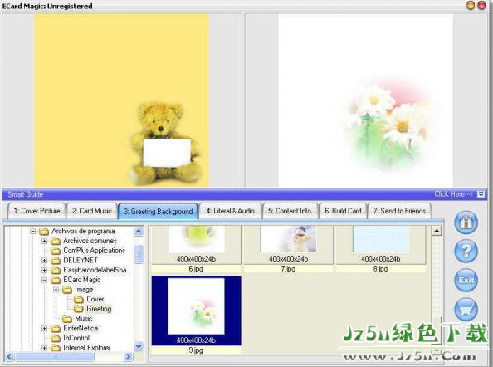Click the tree scrollbar down arrow
493x367 pixels.
[x=139, y=346]
